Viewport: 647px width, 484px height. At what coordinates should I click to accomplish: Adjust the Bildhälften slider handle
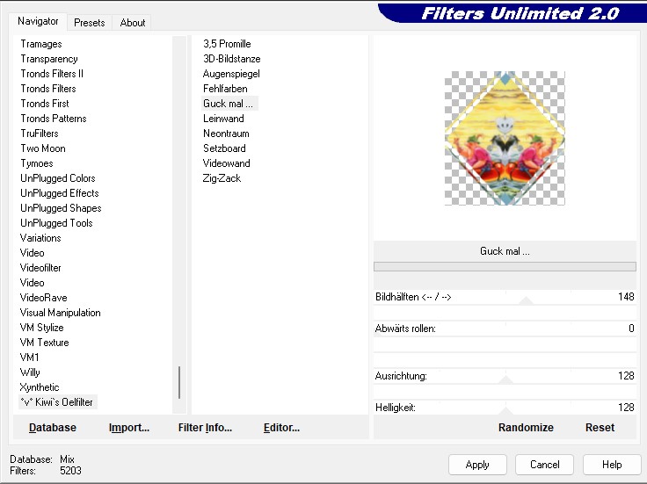pyautogui.click(x=526, y=300)
